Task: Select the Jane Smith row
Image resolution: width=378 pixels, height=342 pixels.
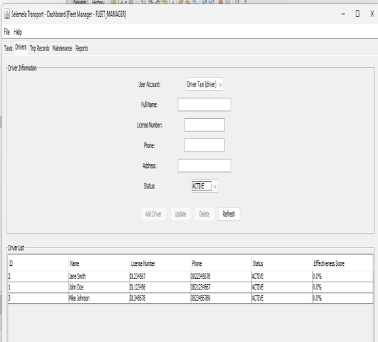Action: (x=191, y=276)
